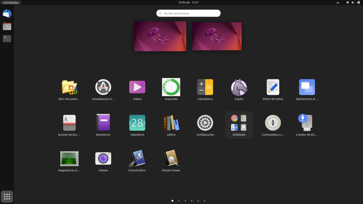363x204 pixels.
Task: Launch Cheese webcam app
Action: pos(103,158)
